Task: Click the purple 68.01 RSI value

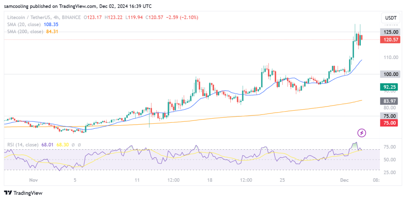Action: (48, 145)
